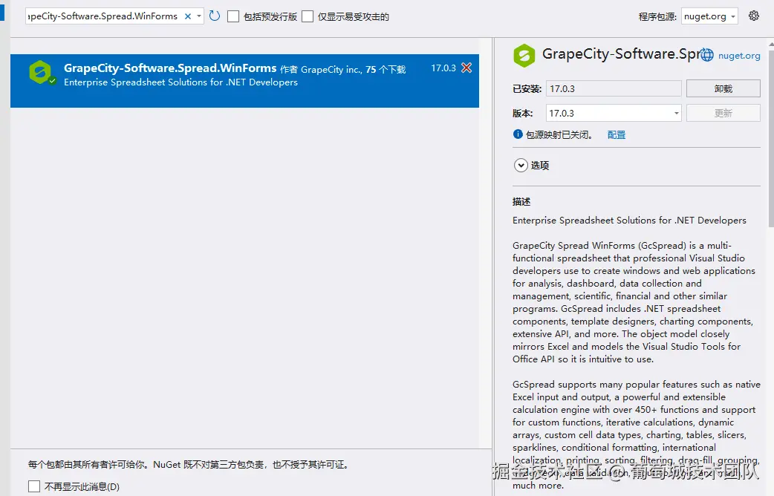The height and width of the screenshot is (496, 774).
Task: Click the info icon beside 包源映射已关闭
Action: pos(518,134)
